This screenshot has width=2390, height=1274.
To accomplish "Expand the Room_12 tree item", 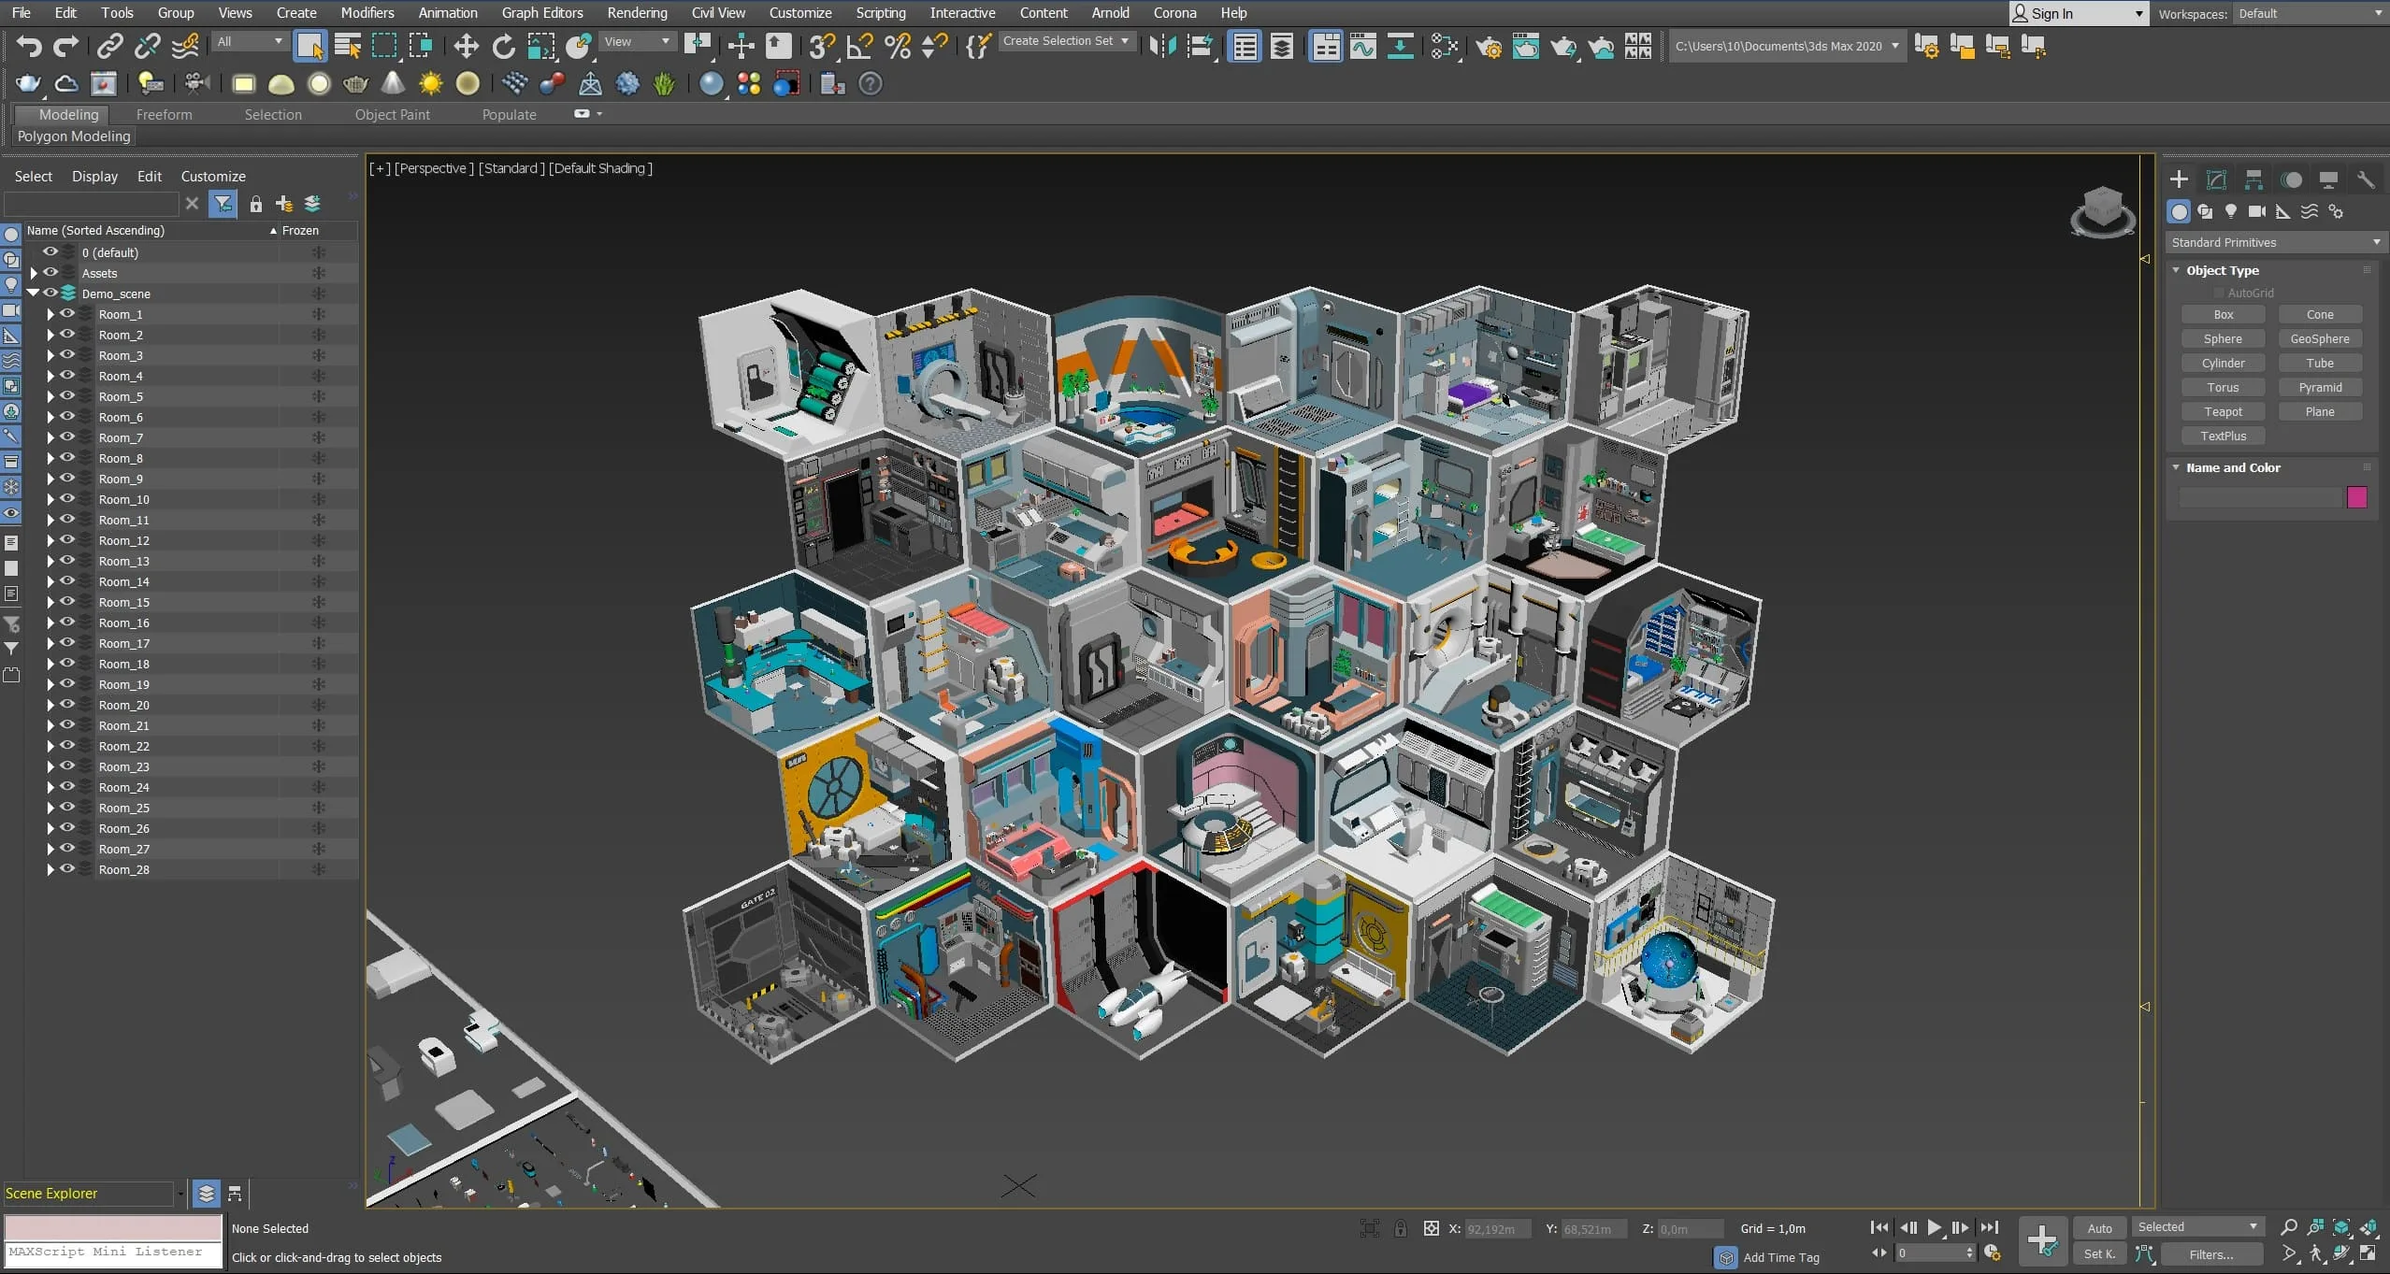I will point(50,540).
